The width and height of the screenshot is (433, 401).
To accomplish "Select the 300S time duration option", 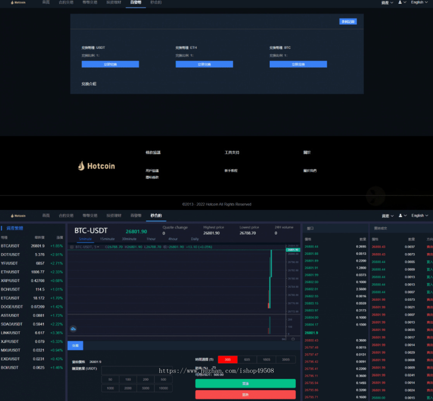I will point(286,359).
